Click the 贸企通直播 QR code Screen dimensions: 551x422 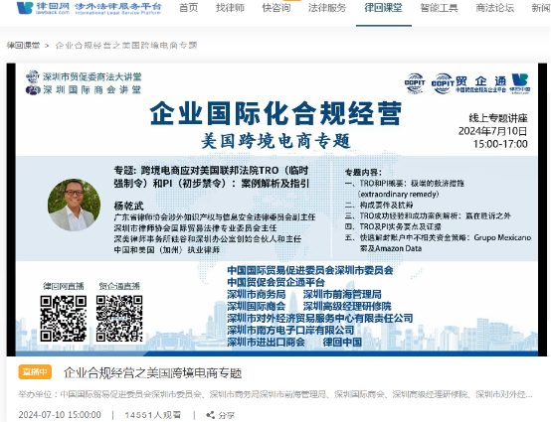(x=119, y=318)
